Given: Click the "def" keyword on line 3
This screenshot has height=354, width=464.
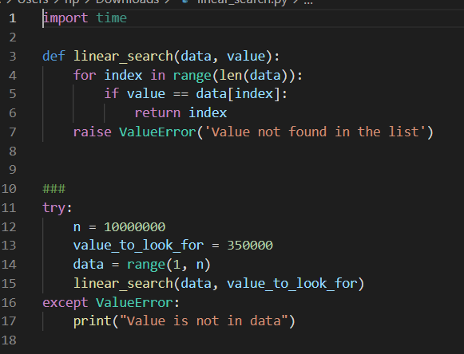Looking at the screenshot, I should pyautogui.click(x=54, y=56).
